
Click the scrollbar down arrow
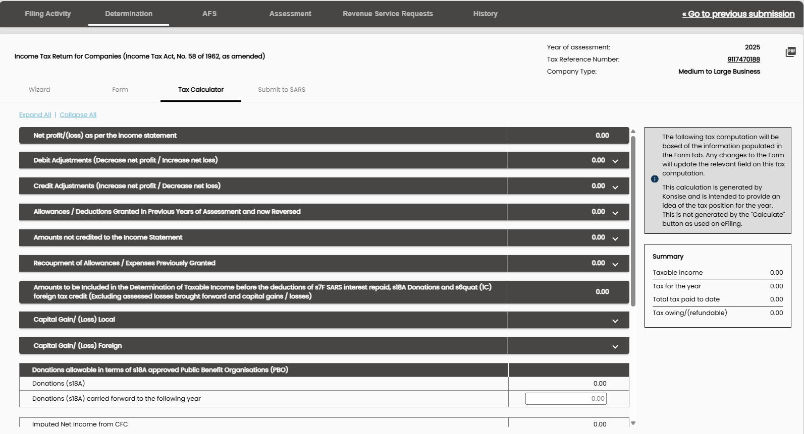coord(633,423)
